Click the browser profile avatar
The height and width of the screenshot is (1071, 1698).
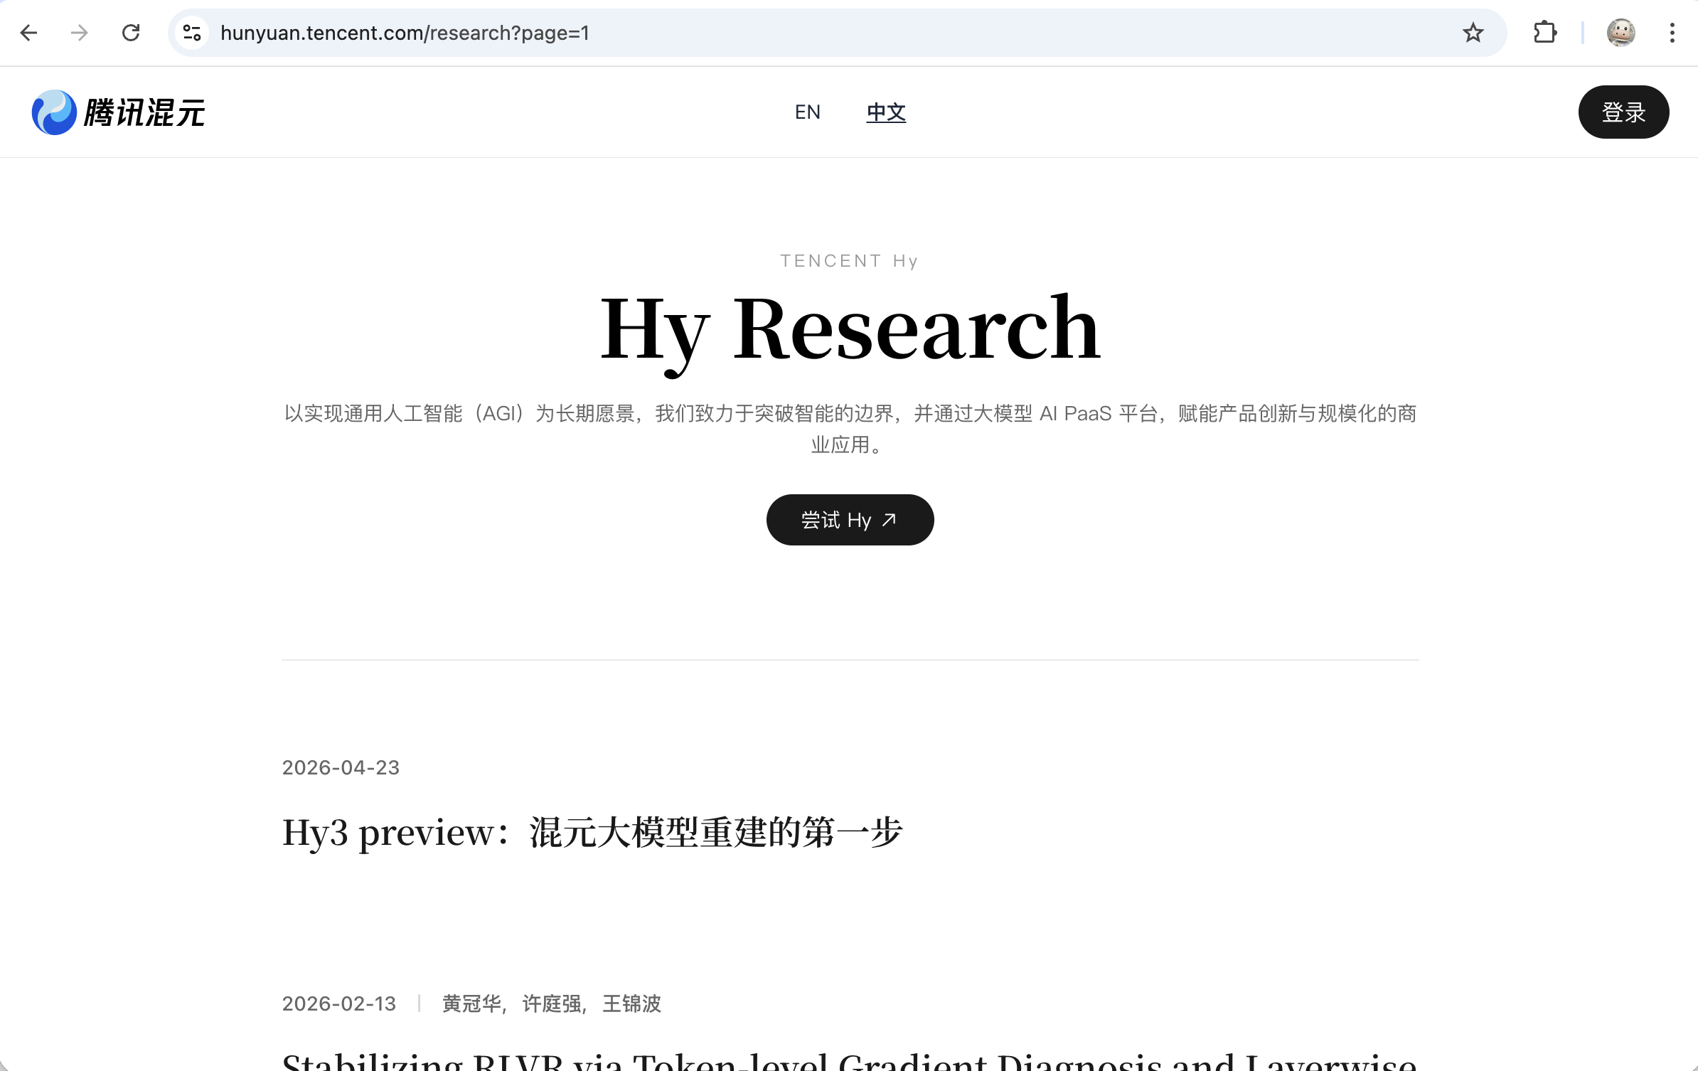click(x=1621, y=33)
